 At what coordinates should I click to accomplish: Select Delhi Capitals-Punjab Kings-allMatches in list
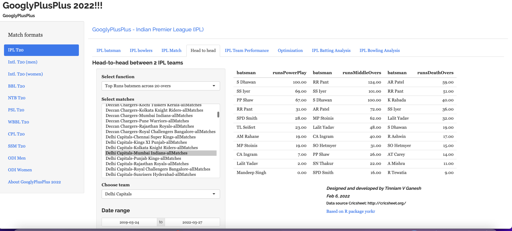tap(143, 158)
